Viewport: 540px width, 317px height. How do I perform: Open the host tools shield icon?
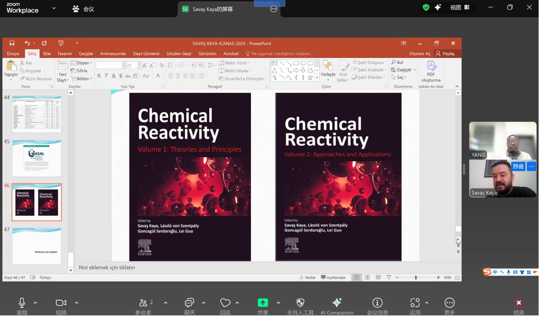point(301,303)
